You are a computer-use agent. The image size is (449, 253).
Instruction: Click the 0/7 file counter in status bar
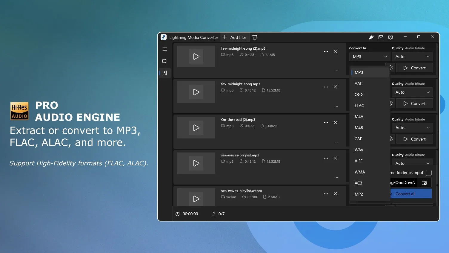click(x=218, y=214)
